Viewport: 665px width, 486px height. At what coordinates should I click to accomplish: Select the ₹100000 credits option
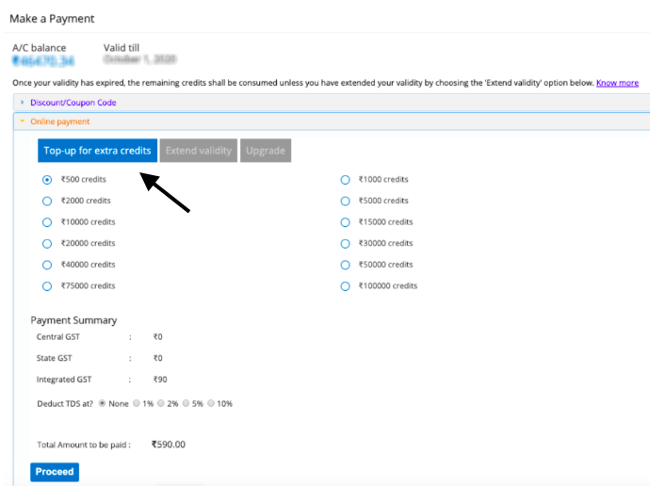346,286
